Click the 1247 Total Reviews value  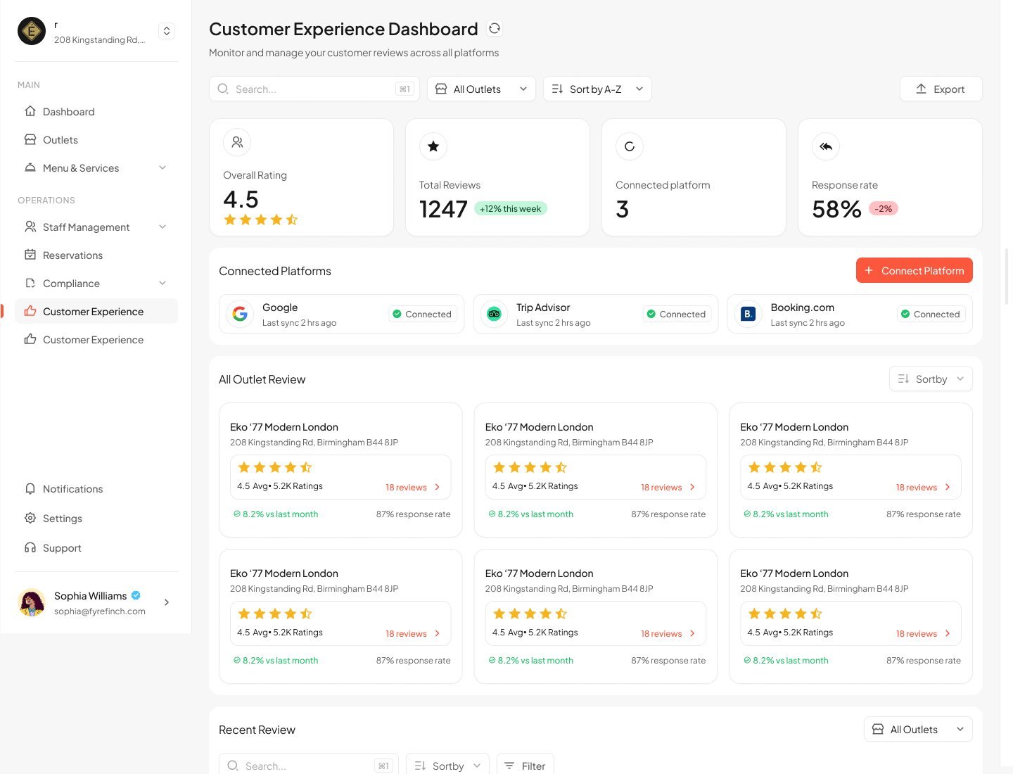pyautogui.click(x=443, y=209)
